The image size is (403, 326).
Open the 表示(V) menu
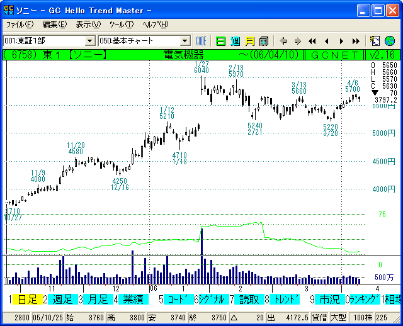pos(88,25)
